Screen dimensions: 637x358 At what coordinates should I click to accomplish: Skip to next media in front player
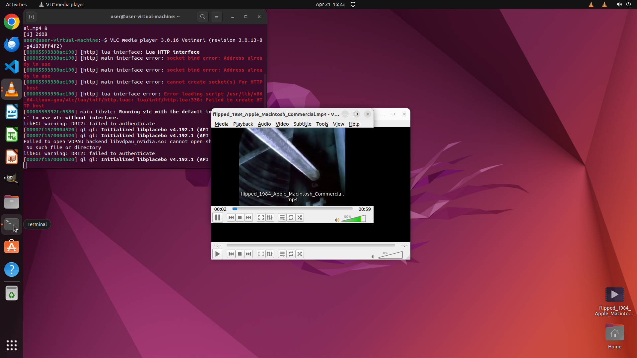pos(248,217)
